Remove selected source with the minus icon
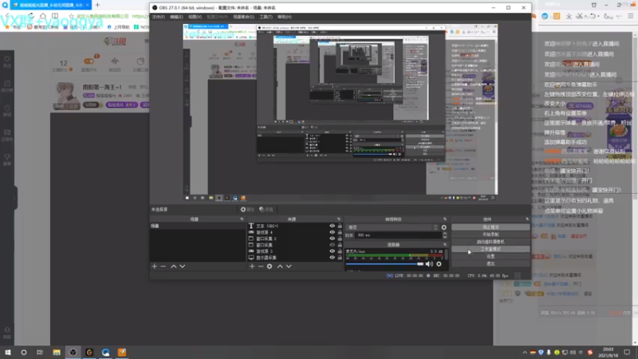638x359 pixels. (261, 266)
